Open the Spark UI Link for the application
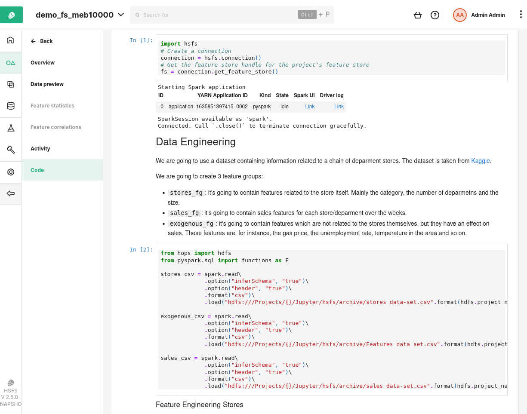This screenshot has height=414, width=527. (310, 106)
